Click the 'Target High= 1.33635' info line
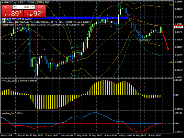Image resolution: width=184 pixels, height=138 pixels. (43, 25)
